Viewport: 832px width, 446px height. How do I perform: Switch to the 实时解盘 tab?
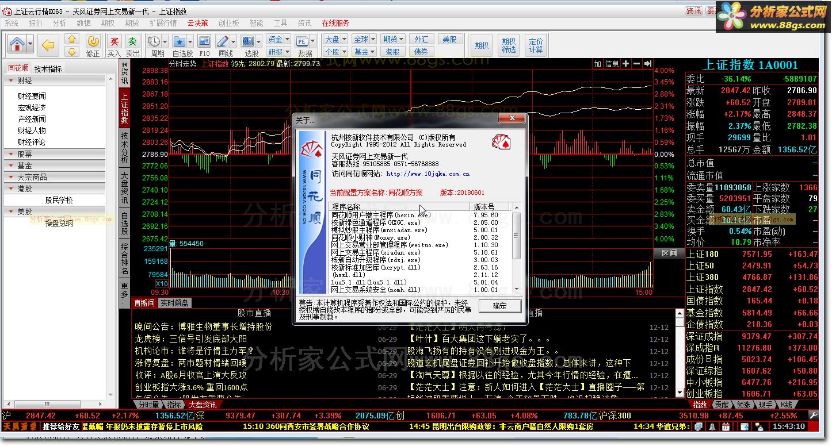click(x=174, y=303)
